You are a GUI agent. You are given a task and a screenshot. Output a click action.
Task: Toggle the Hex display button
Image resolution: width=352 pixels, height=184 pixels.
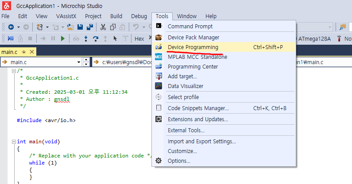(x=139, y=39)
